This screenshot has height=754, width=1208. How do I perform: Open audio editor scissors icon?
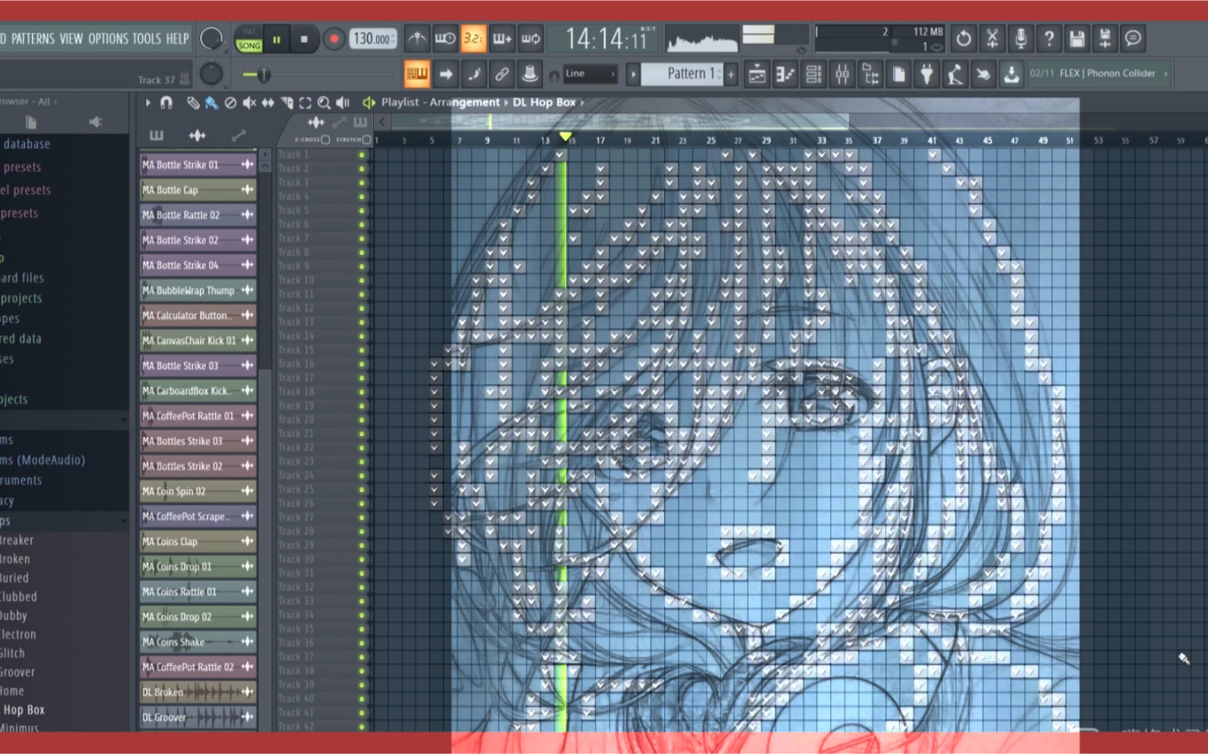(992, 39)
